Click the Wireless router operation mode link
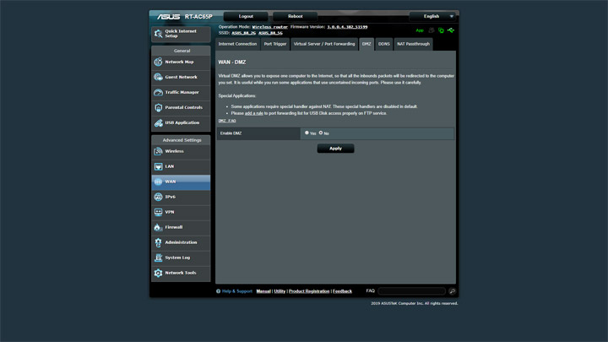The image size is (608, 342). [270, 27]
